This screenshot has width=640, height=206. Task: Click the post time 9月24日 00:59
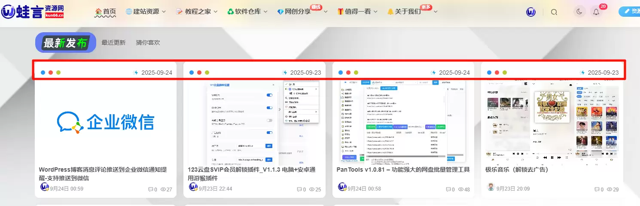(67, 189)
